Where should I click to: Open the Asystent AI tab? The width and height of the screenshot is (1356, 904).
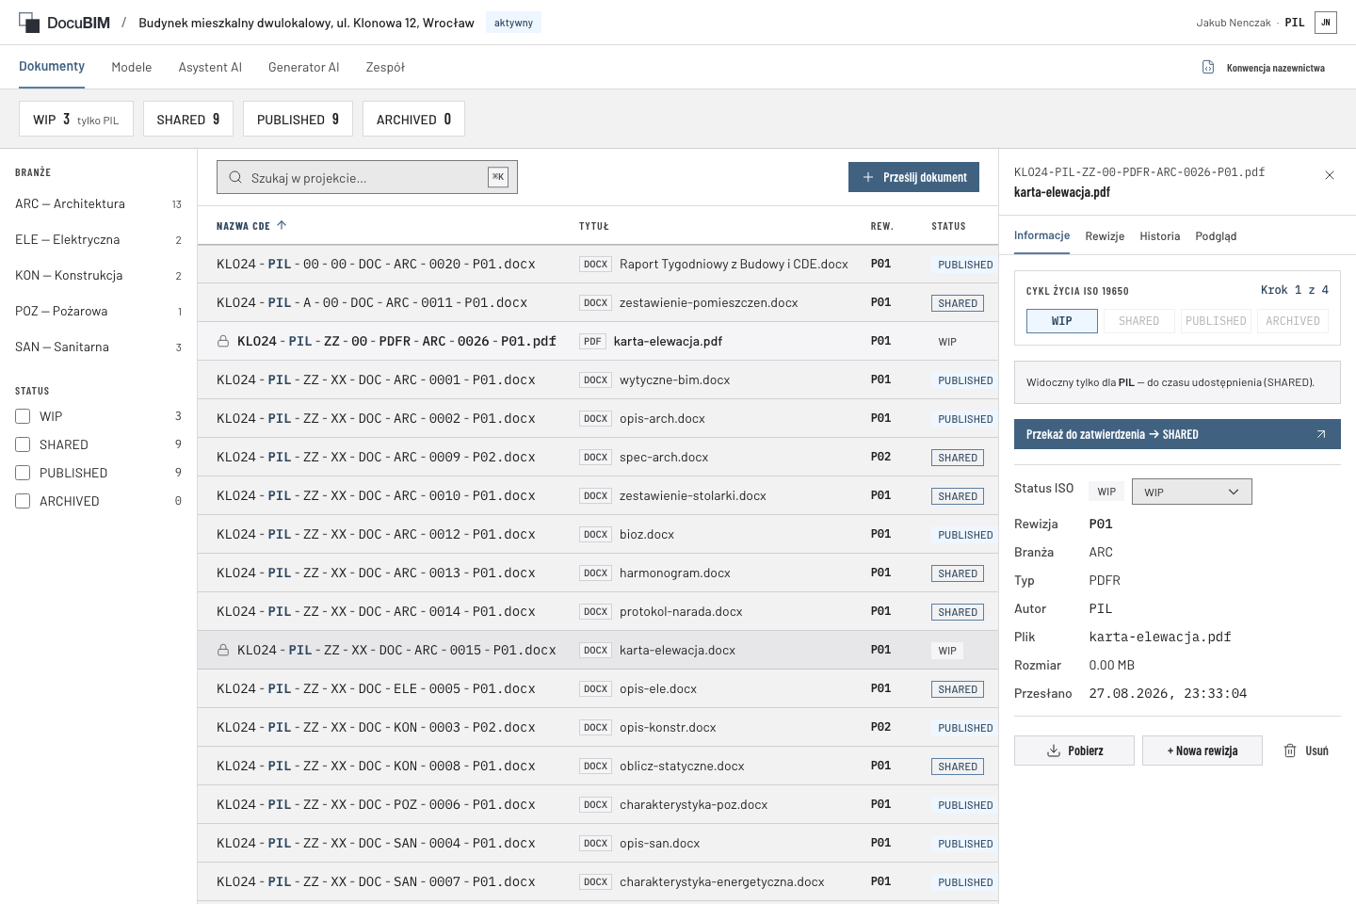coord(210,67)
